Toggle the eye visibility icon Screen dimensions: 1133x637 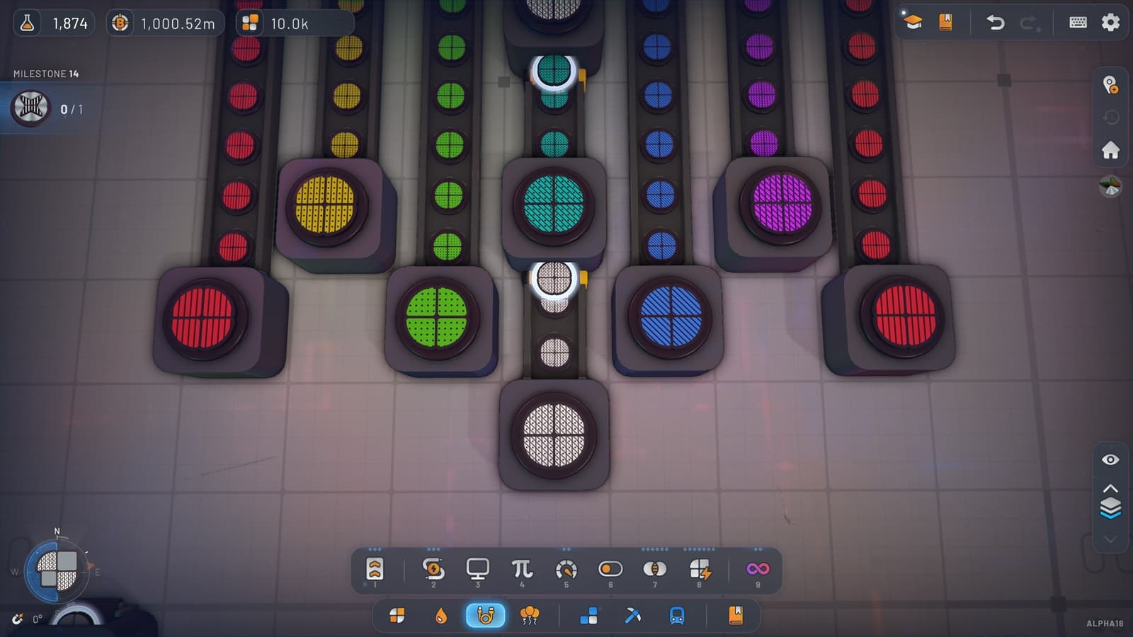click(x=1110, y=459)
